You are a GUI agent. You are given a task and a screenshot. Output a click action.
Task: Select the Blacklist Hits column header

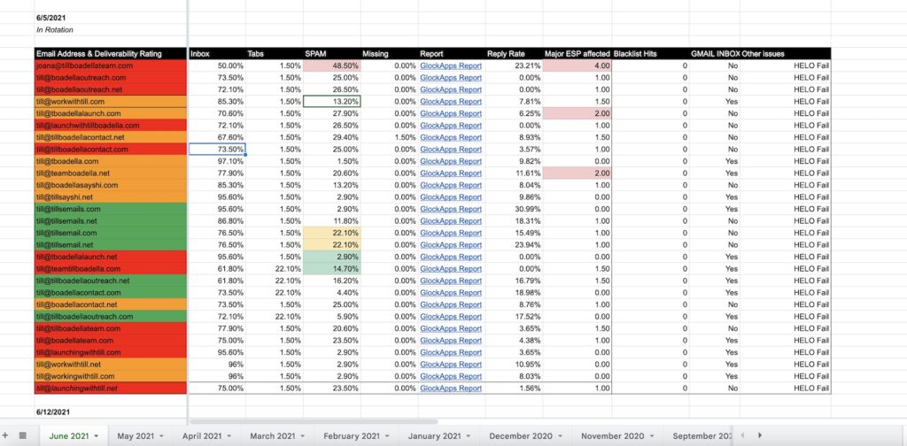click(650, 54)
